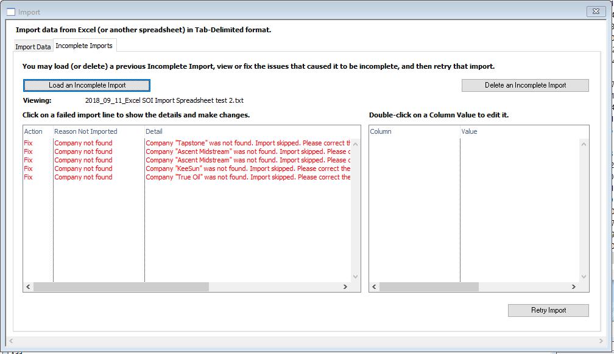This screenshot has height=354, width=614.
Task: Click scroll down arrow of failed imports list
Action: coord(356,277)
